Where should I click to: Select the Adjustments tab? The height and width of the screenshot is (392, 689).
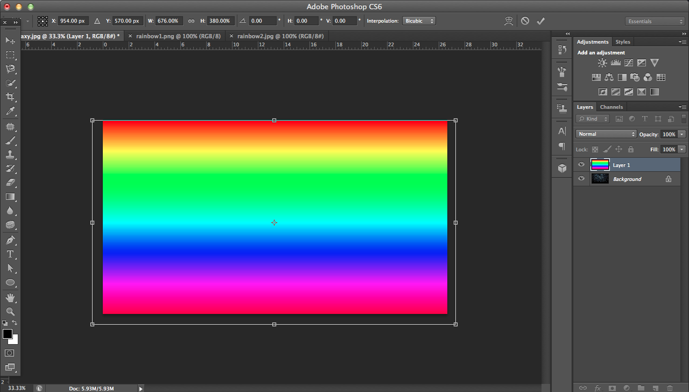tap(593, 41)
